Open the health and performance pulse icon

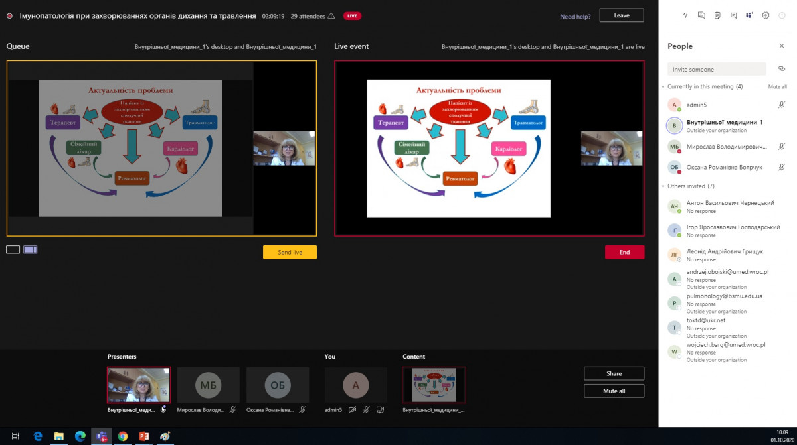[685, 15]
